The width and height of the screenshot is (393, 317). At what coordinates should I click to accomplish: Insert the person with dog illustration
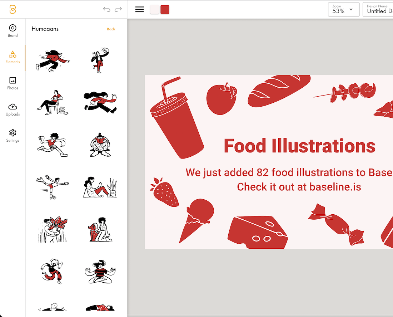point(100,229)
